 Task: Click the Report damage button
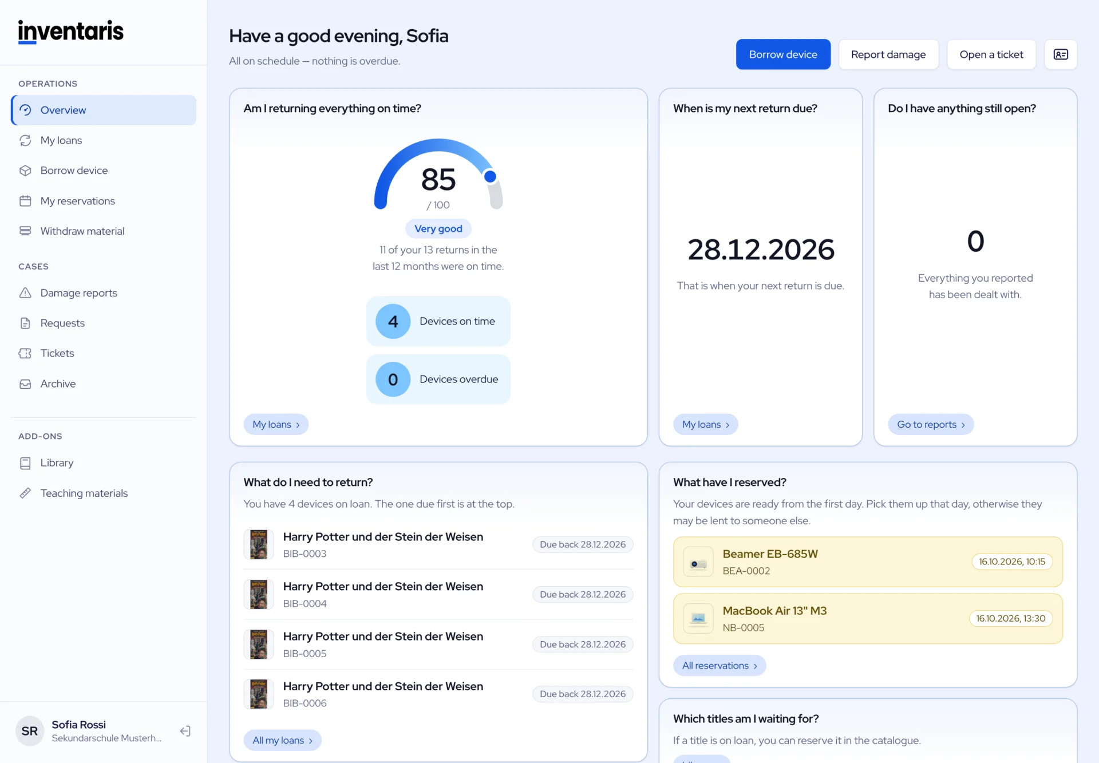tap(888, 54)
